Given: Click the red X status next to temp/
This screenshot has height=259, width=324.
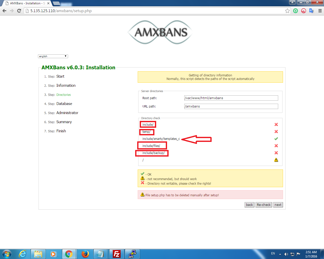Looking at the screenshot, I should tap(276, 132).
